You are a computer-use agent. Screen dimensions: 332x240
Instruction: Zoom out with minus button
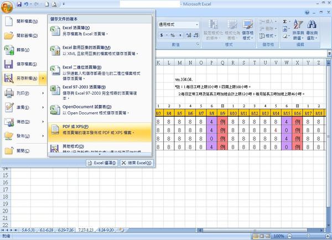click(x=289, y=236)
